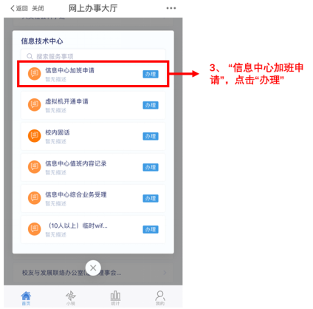Click 办理 for 虚拟机开通申请
Image resolution: width=313 pixels, height=309 pixels.
tap(151, 105)
